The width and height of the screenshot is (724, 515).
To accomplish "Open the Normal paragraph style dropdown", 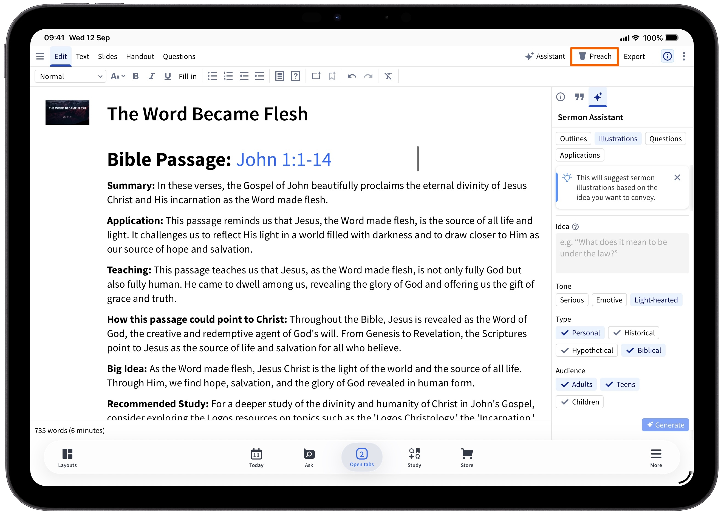I will [70, 77].
